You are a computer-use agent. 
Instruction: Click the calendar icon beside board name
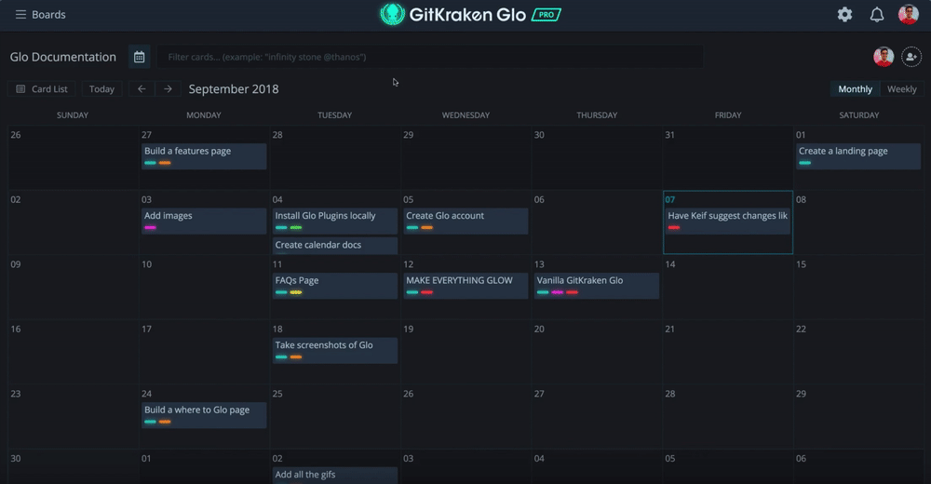139,58
